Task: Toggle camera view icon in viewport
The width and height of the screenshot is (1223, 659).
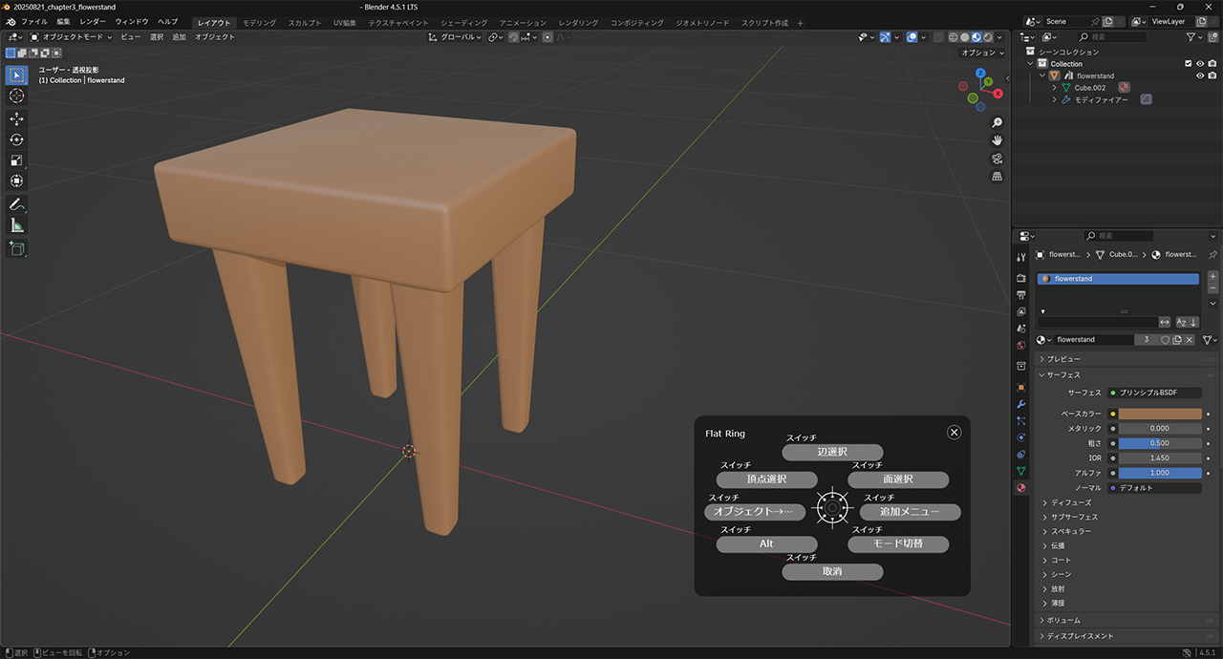Action: click(997, 159)
